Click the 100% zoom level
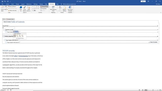The height and width of the screenshot is (91, 162). [160, 90]
